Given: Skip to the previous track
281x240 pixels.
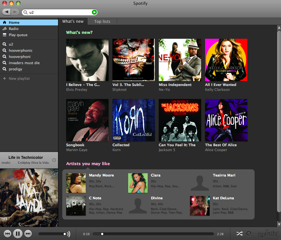Looking at the screenshot, I should pyautogui.click(x=7, y=233).
